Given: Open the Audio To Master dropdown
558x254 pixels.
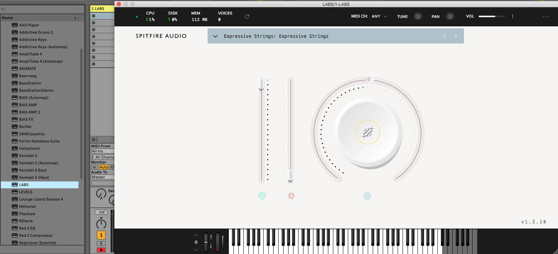Looking at the screenshot, I should point(103,177).
